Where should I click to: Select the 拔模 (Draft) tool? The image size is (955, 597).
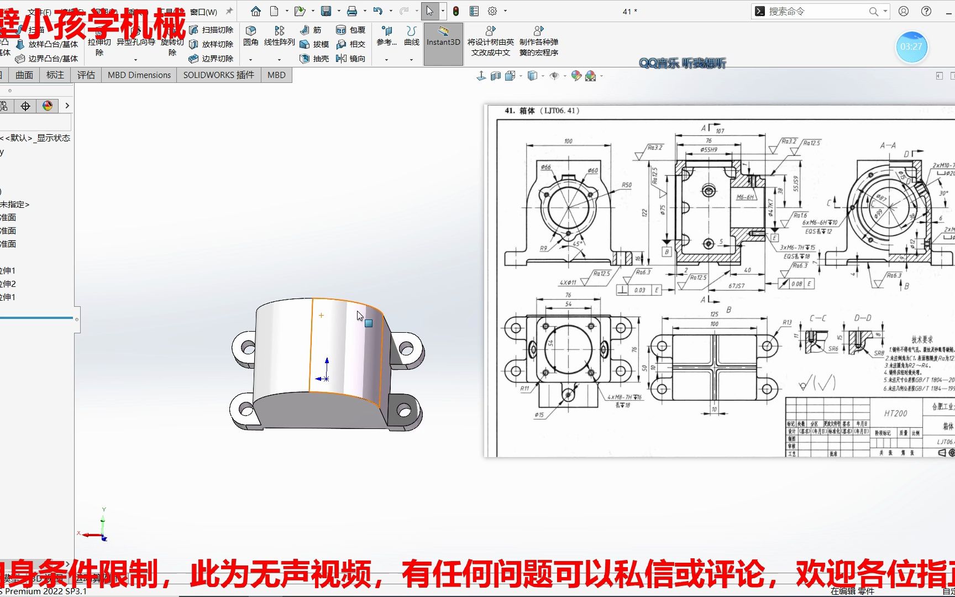[x=313, y=44]
